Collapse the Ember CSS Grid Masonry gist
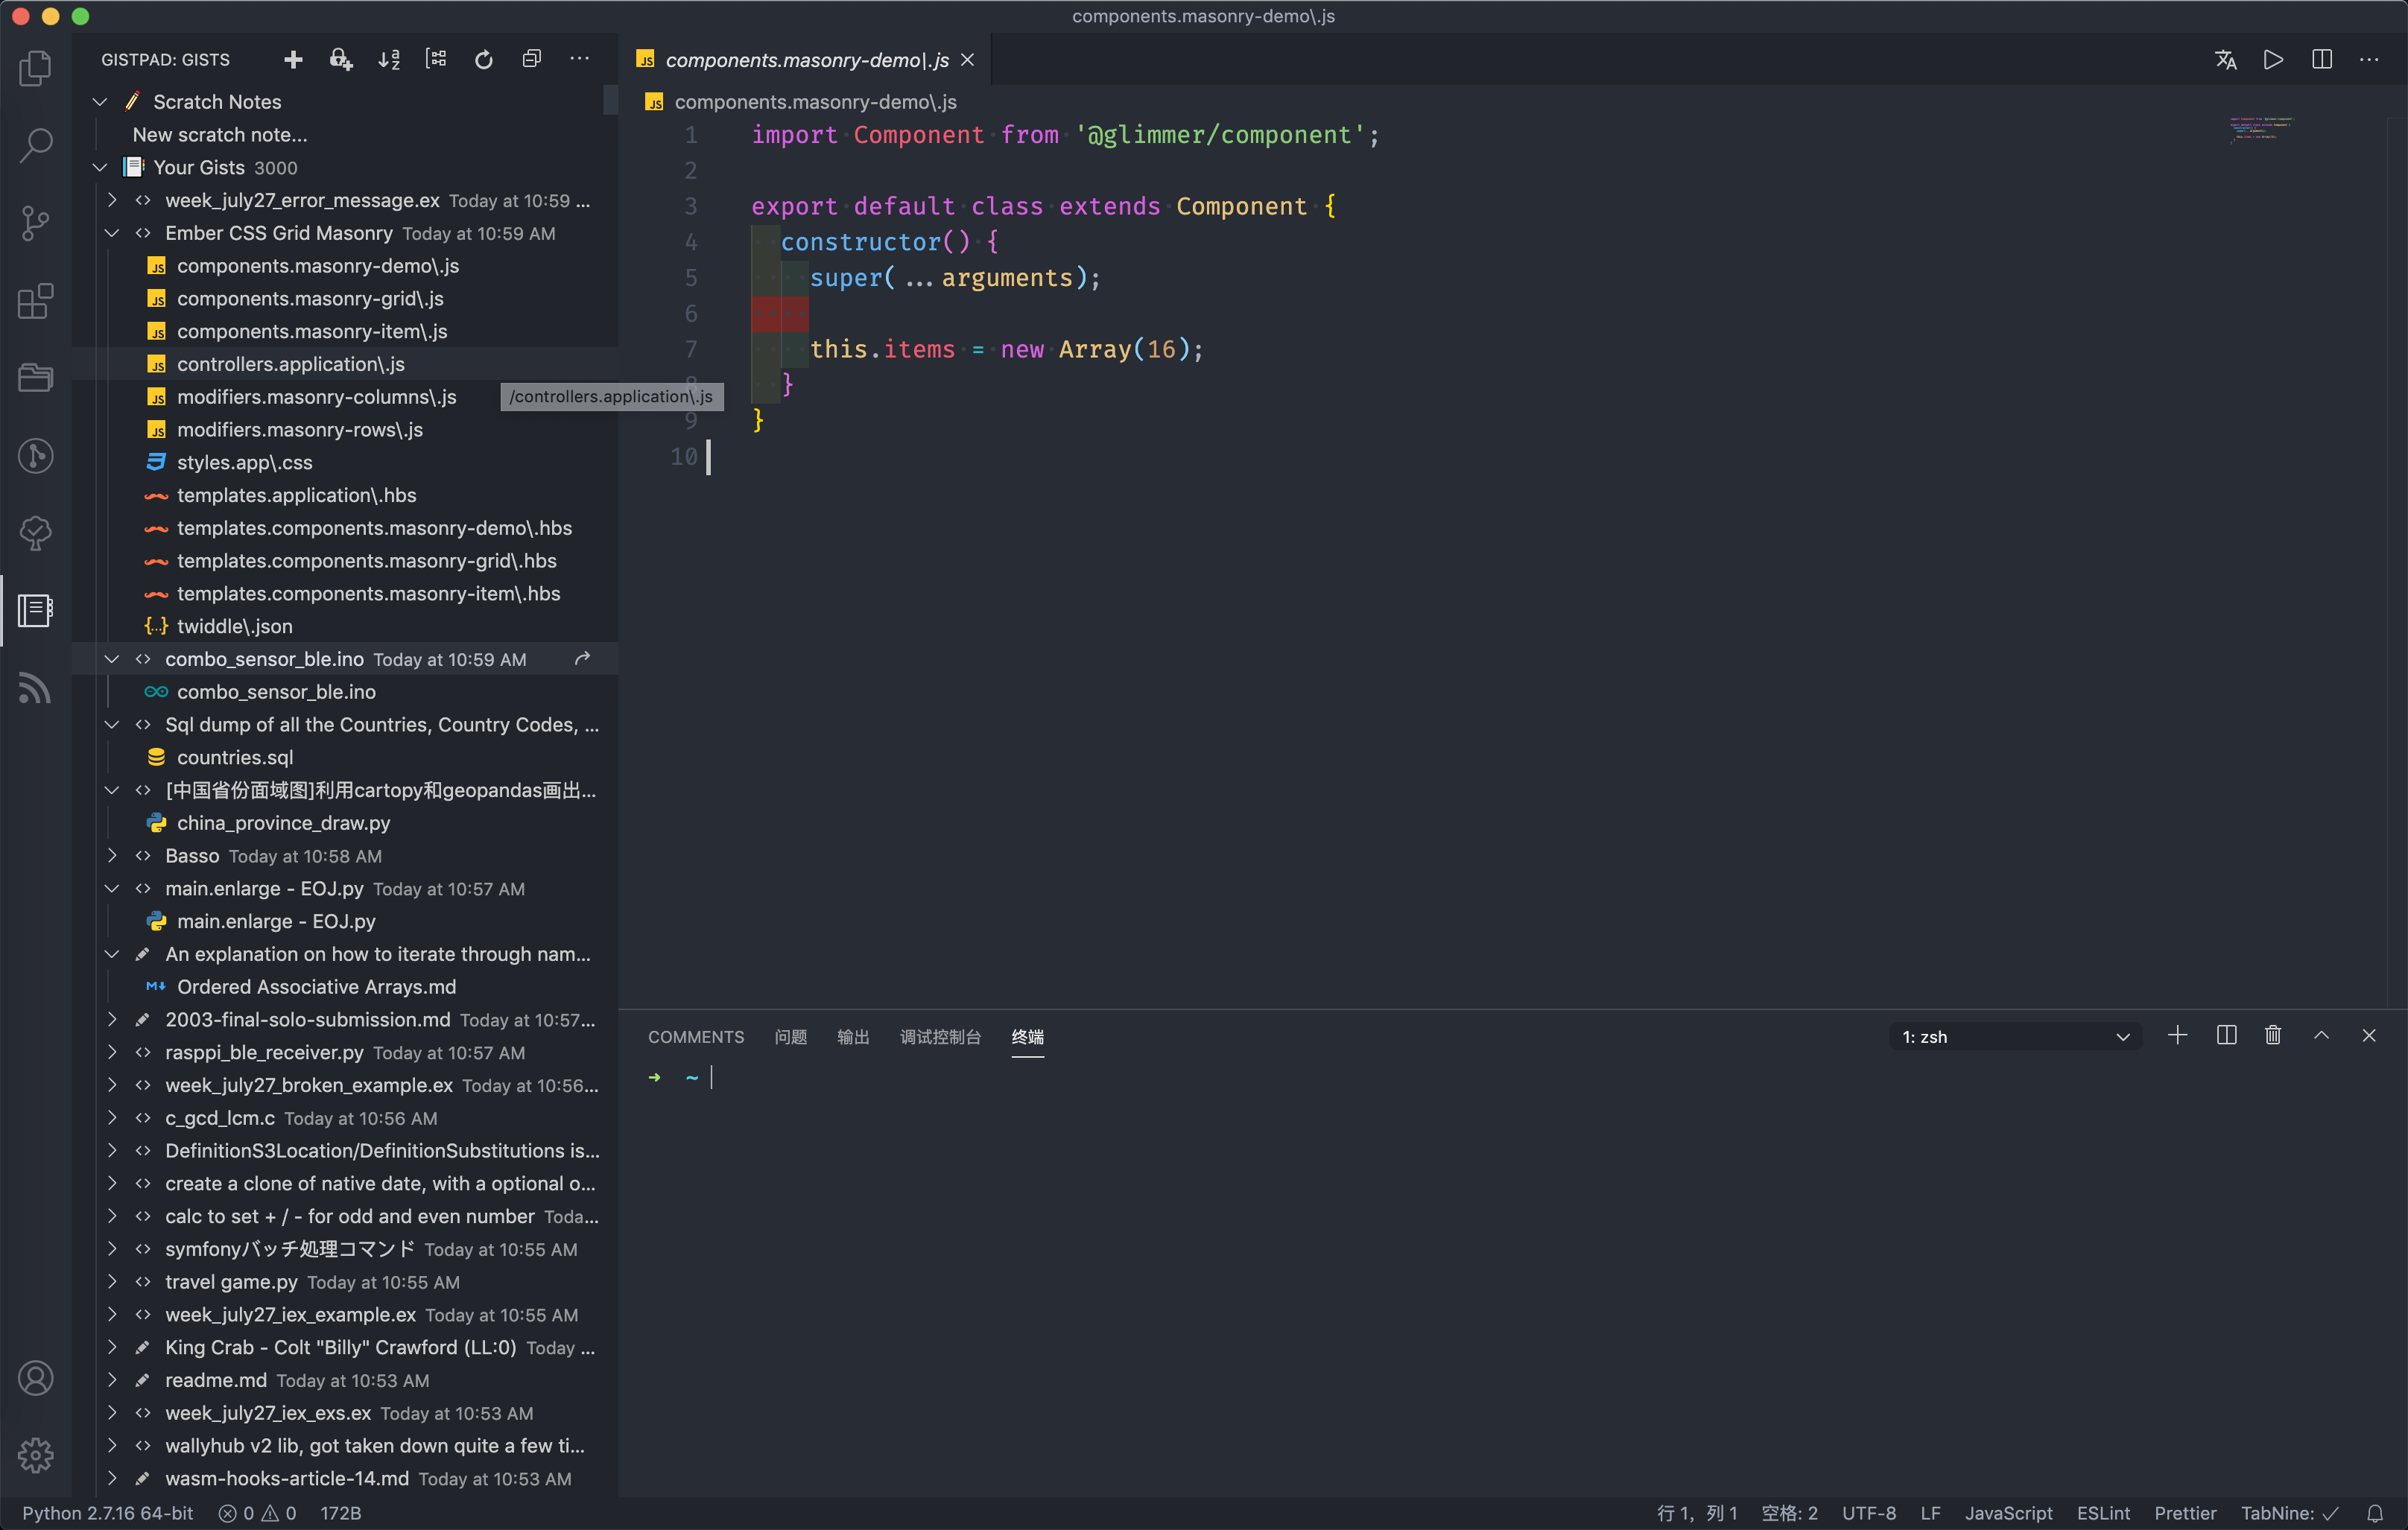Image resolution: width=2408 pixels, height=1530 pixels. click(111, 233)
